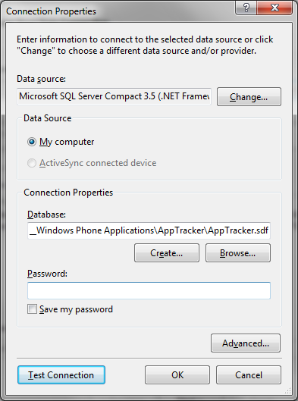Browse for a database file
298x401 pixels.
point(238,253)
